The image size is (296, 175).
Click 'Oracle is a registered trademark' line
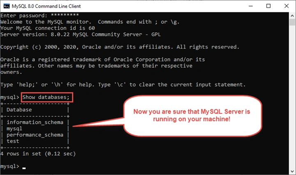coord(102,59)
